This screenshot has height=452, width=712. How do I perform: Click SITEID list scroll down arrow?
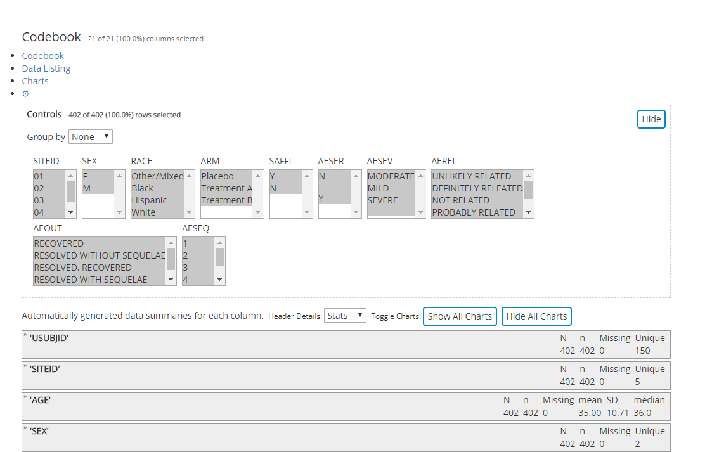pos(70,212)
